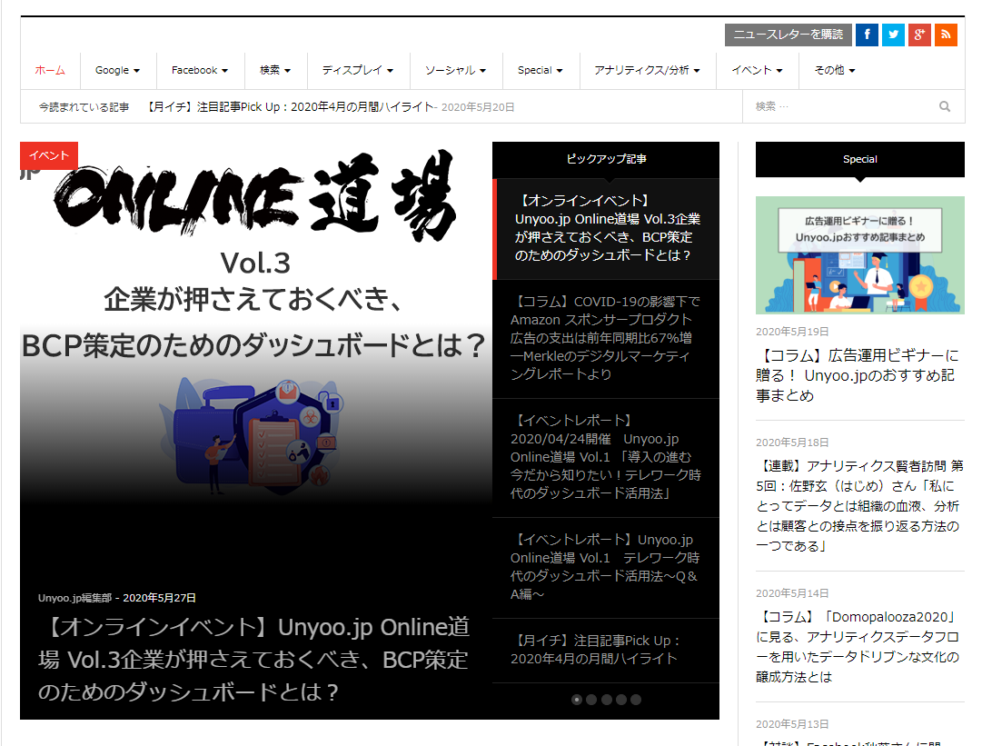Expand the イベント menu dropdown
982x746 pixels.
pos(758,70)
